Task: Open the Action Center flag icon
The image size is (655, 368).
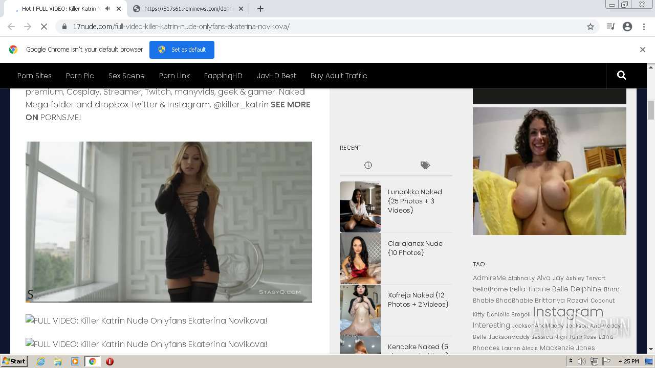Action: click(606, 361)
